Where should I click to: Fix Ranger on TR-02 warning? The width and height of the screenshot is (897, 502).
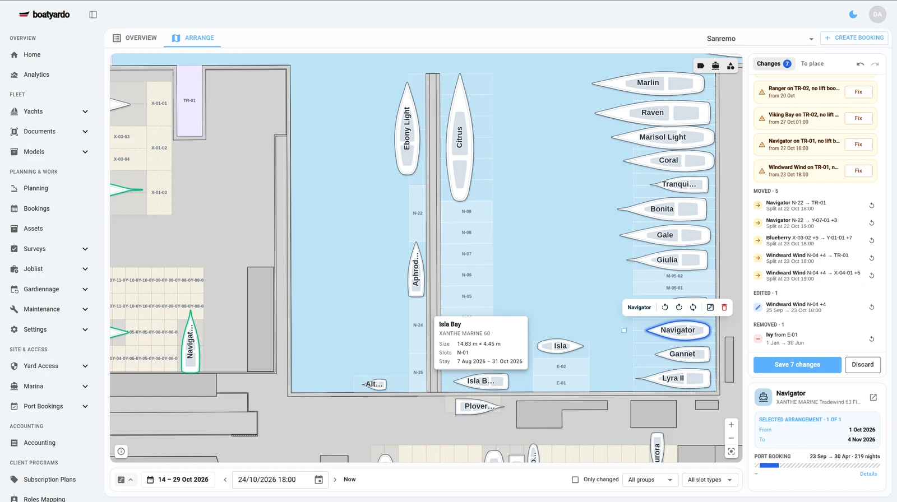858,92
